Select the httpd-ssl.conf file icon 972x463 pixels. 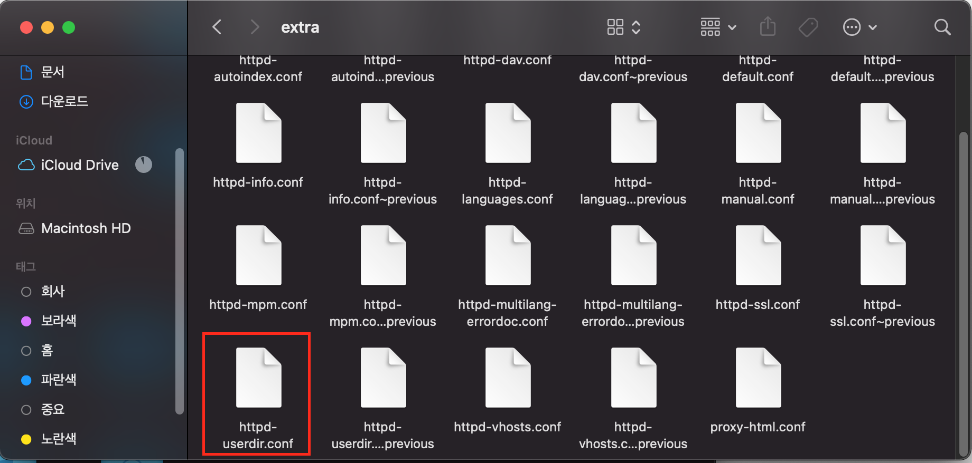click(x=758, y=256)
